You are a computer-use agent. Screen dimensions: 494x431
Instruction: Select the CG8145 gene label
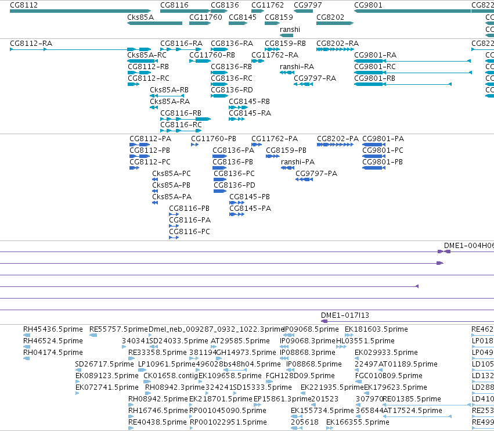click(x=243, y=17)
